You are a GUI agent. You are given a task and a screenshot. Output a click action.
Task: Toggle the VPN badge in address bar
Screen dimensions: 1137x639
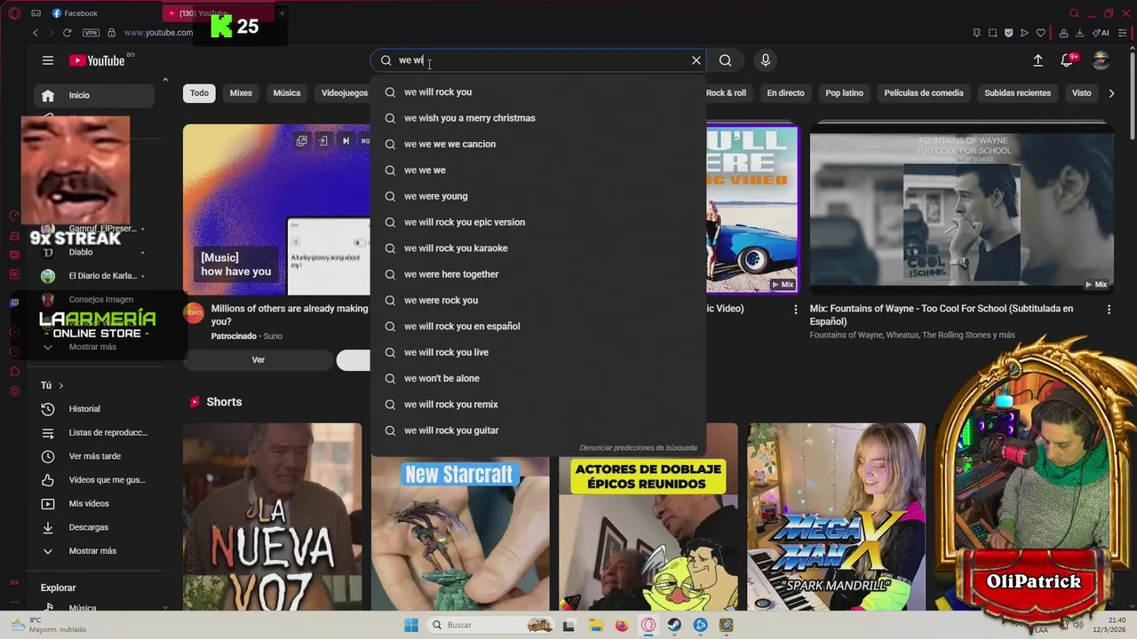pos(91,33)
